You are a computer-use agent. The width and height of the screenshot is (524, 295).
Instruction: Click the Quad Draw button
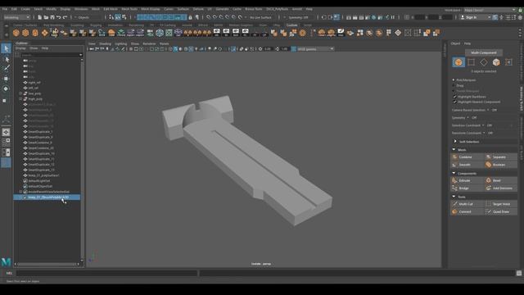click(x=500, y=211)
